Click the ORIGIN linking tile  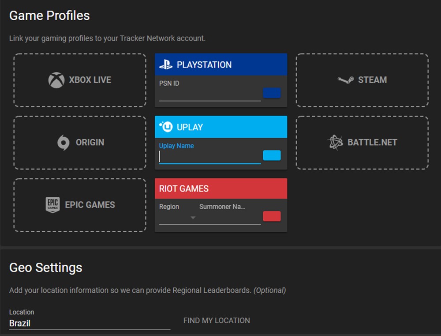click(79, 143)
